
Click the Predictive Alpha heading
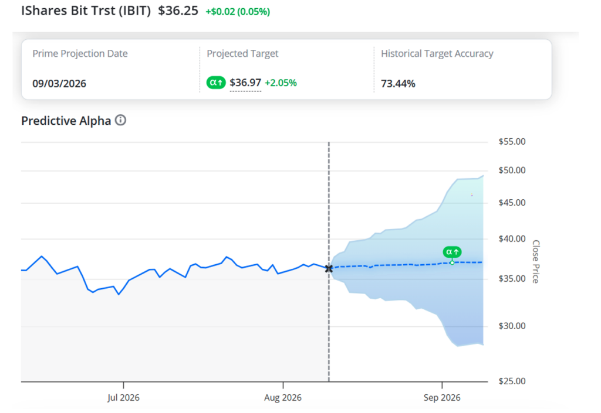pyautogui.click(x=66, y=121)
